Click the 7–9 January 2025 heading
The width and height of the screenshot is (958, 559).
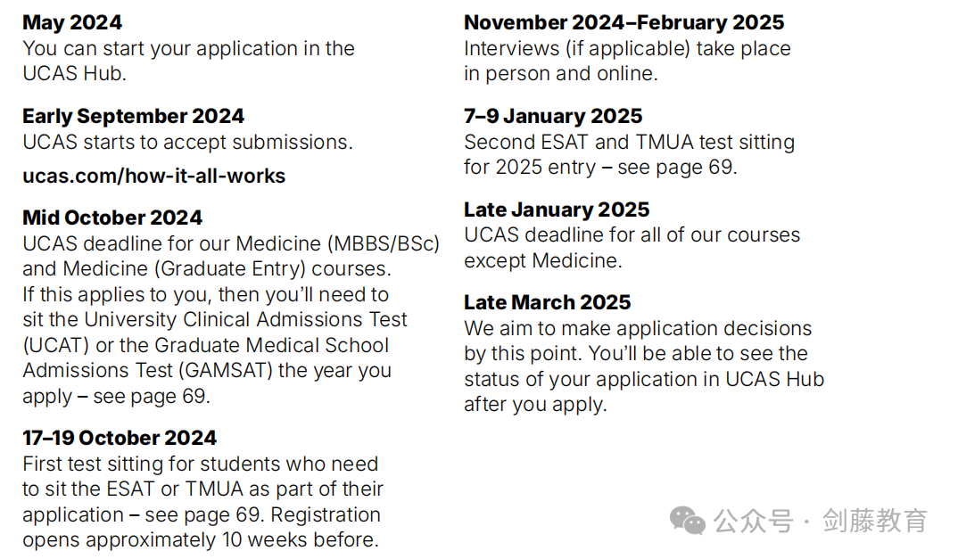(553, 116)
